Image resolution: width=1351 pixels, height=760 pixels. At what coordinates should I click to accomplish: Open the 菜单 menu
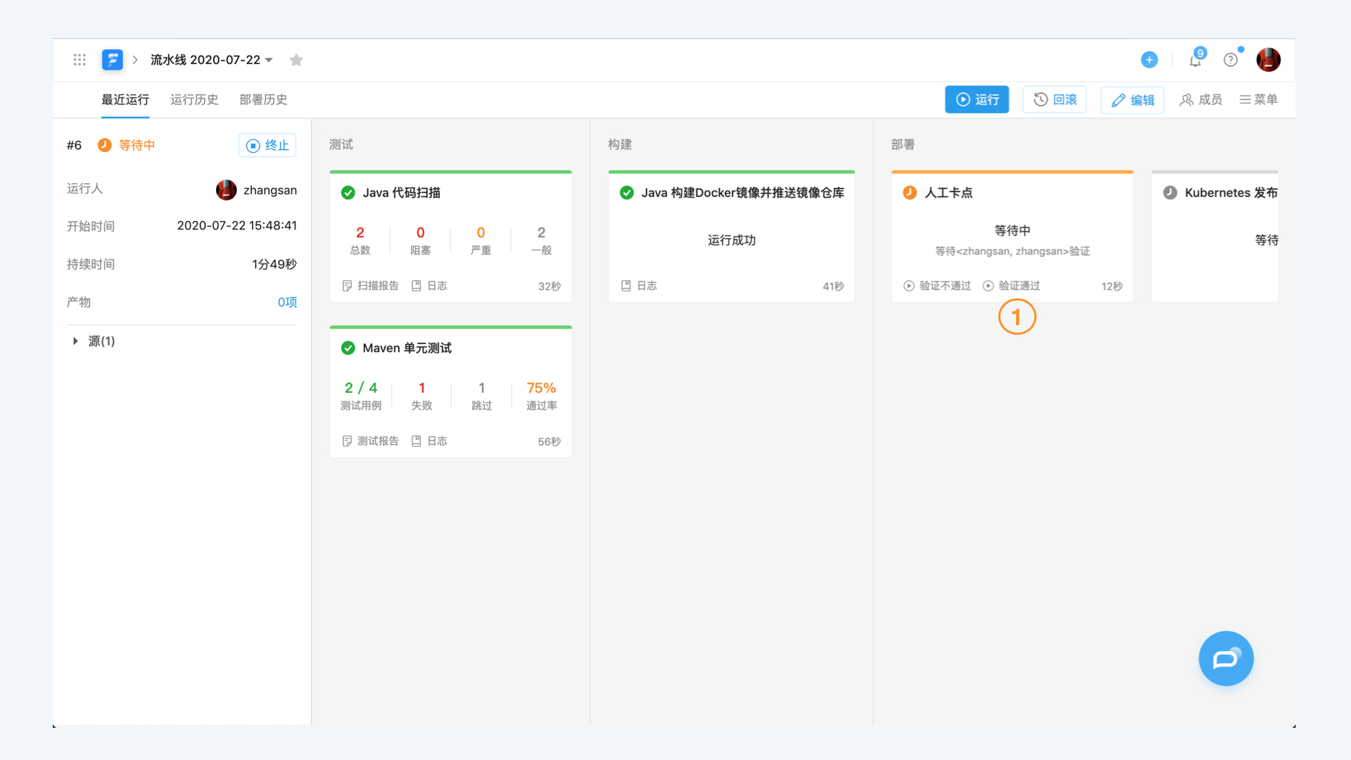click(x=1259, y=100)
